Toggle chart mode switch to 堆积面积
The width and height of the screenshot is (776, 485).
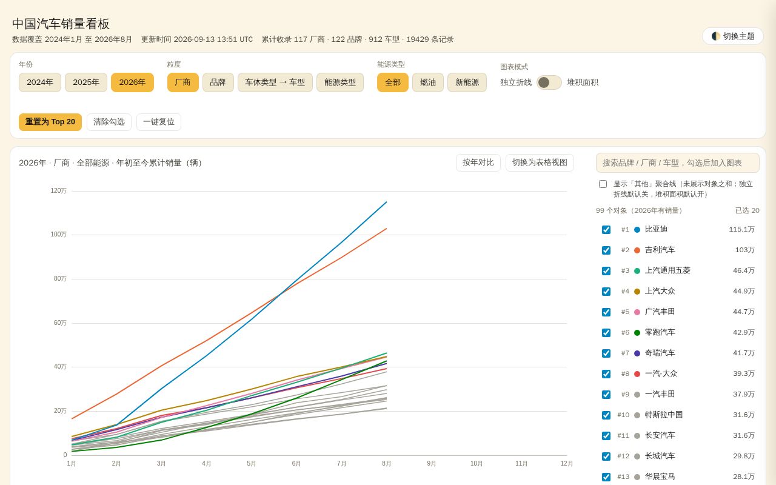point(549,82)
